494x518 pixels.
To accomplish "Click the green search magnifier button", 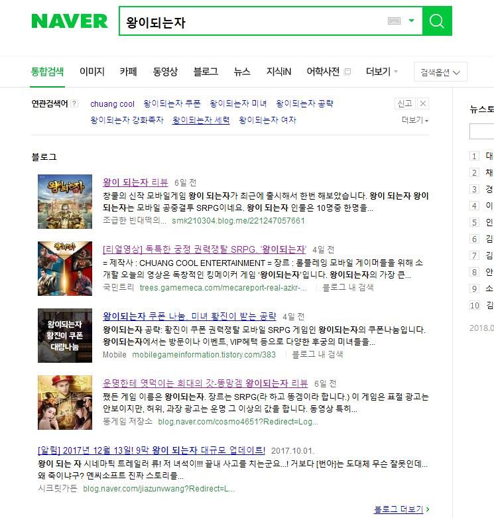I will 437,21.
